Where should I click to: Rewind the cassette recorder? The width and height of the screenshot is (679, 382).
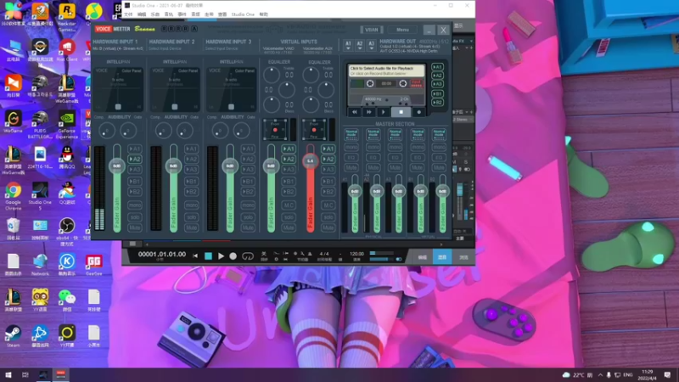(354, 112)
